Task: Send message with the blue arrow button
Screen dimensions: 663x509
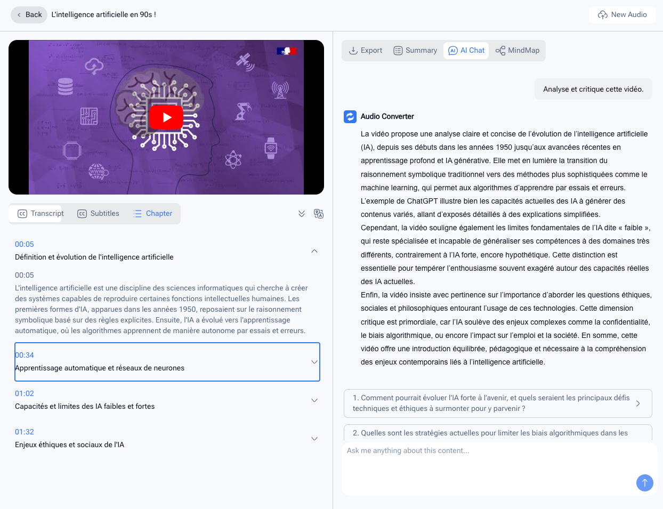Action: coord(644,483)
